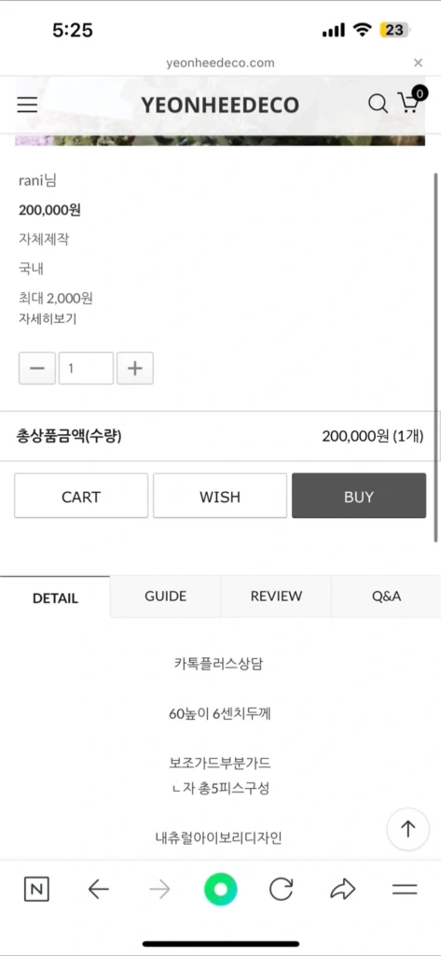
Task: Tap the green circle center button
Action: (x=220, y=890)
